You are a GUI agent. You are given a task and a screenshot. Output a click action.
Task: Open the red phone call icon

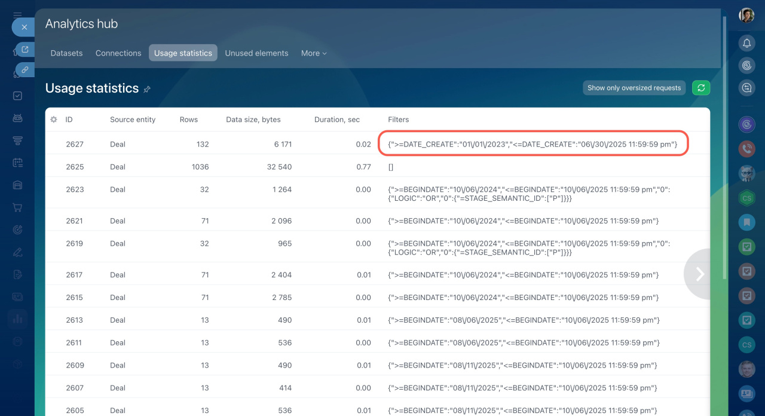pos(746,148)
